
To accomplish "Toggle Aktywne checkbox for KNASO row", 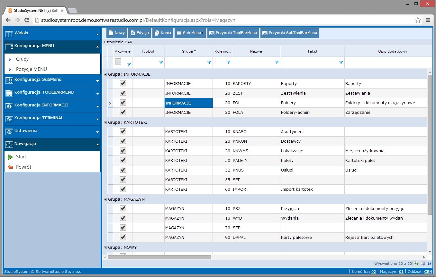I will click(x=123, y=131).
